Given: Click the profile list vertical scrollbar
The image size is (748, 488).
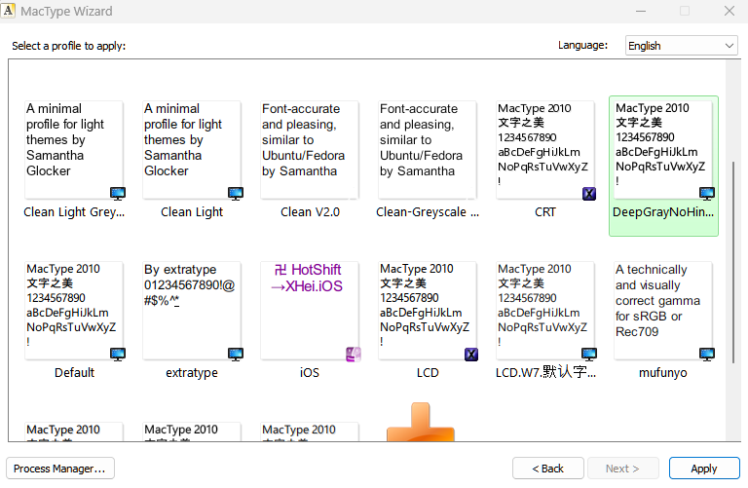Looking at the screenshot, I should tap(733, 262).
